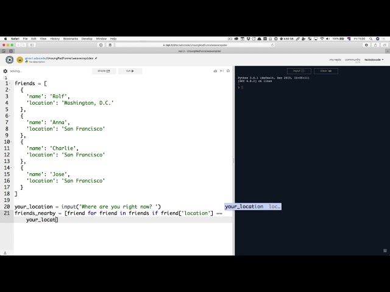Collapse the fold at line 2
The image size is (390, 292).
tap(10, 90)
